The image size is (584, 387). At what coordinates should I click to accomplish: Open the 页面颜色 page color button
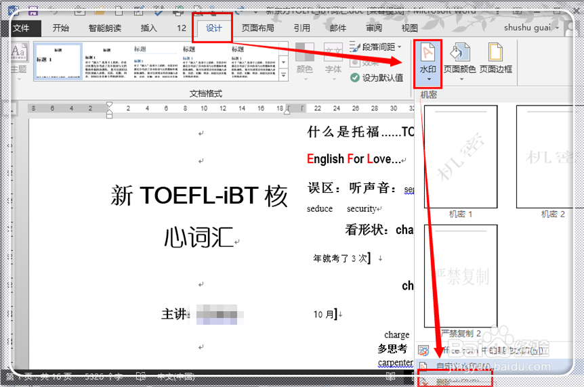coord(459,62)
